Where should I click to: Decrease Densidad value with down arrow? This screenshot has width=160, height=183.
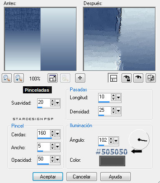[113, 112]
